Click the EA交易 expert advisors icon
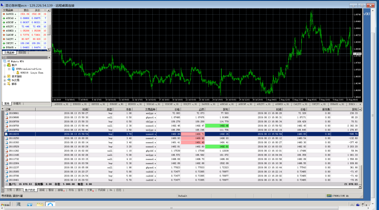379x210 pixels. [x=9, y=80]
